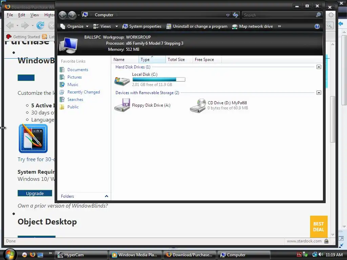
Task: Click the Upgrade button on the webpage
Action: [x=35, y=193]
